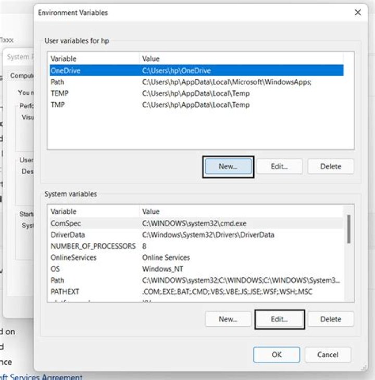Select the OS system variable
375x380 pixels.
196,269
